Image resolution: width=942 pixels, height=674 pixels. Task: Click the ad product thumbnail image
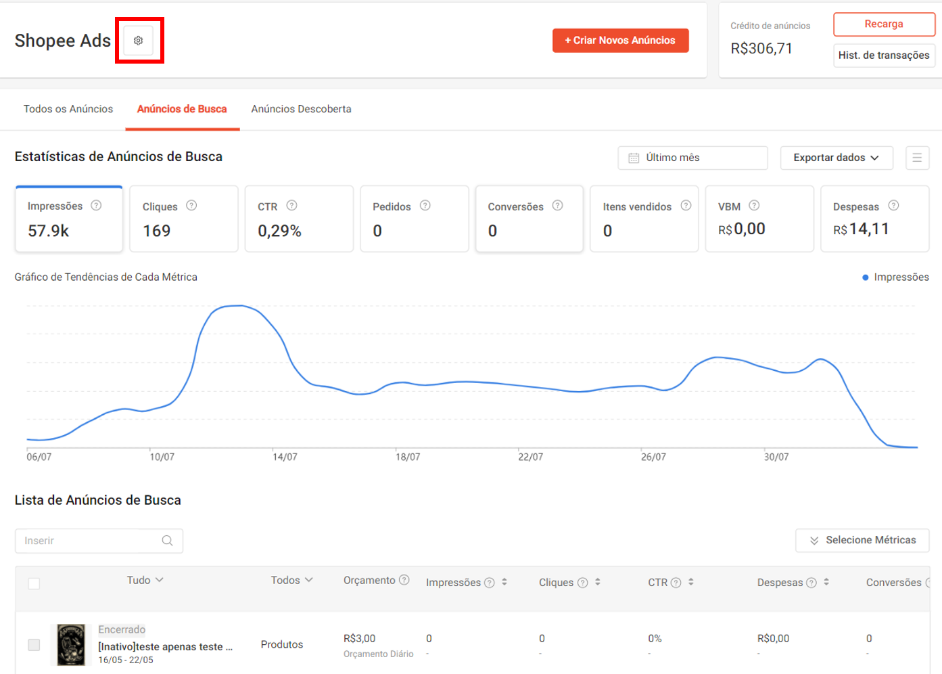[71, 645]
